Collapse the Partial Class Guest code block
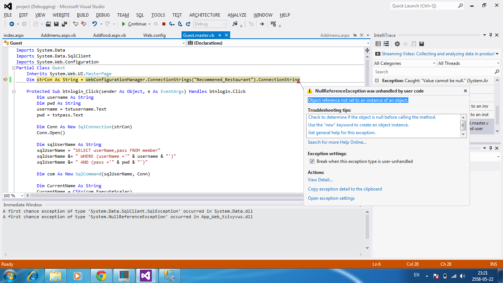503x283 pixels. point(14,68)
